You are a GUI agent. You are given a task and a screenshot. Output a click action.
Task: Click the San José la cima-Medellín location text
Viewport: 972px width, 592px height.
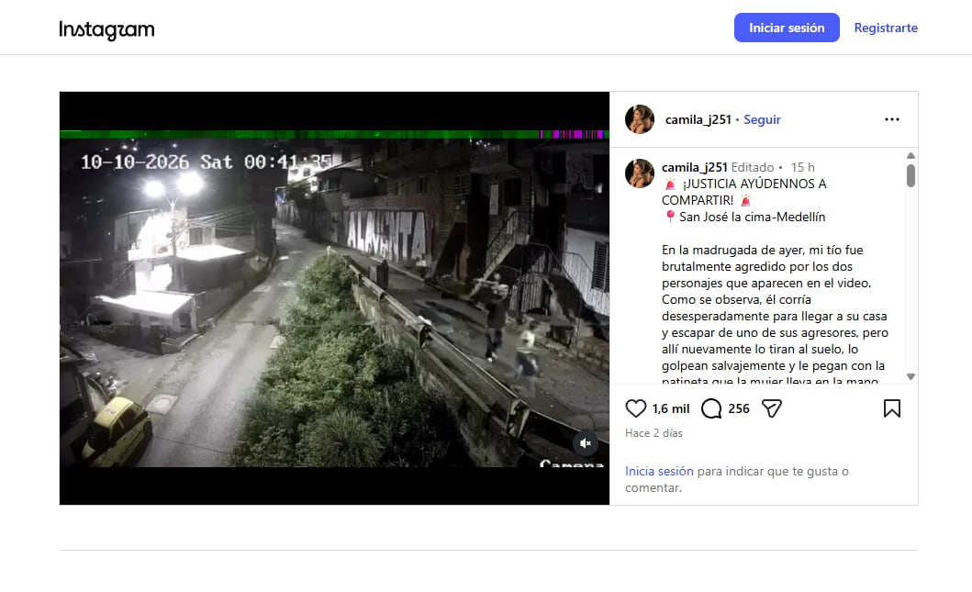click(x=752, y=217)
